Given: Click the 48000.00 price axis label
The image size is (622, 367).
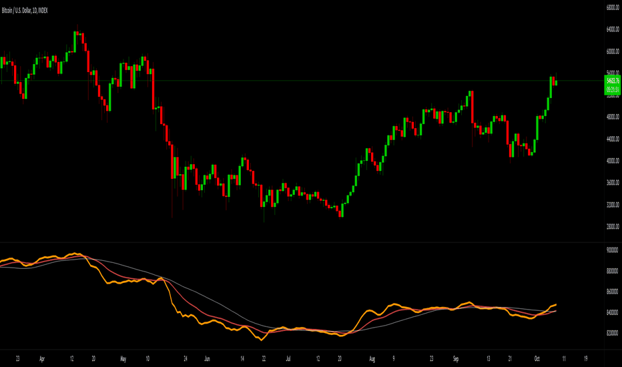Looking at the screenshot, I should coord(613,117).
